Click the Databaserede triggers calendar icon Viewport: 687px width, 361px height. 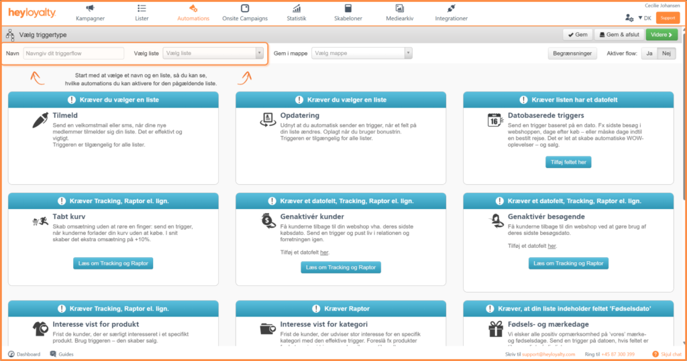tap(495, 121)
